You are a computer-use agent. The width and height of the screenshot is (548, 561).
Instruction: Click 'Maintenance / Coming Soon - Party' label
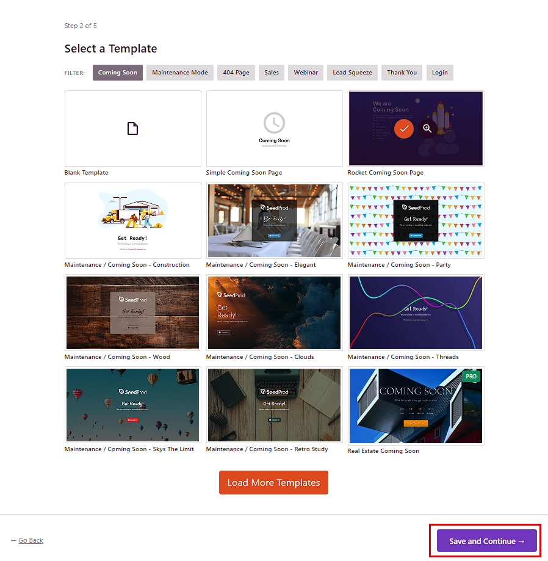click(x=399, y=265)
